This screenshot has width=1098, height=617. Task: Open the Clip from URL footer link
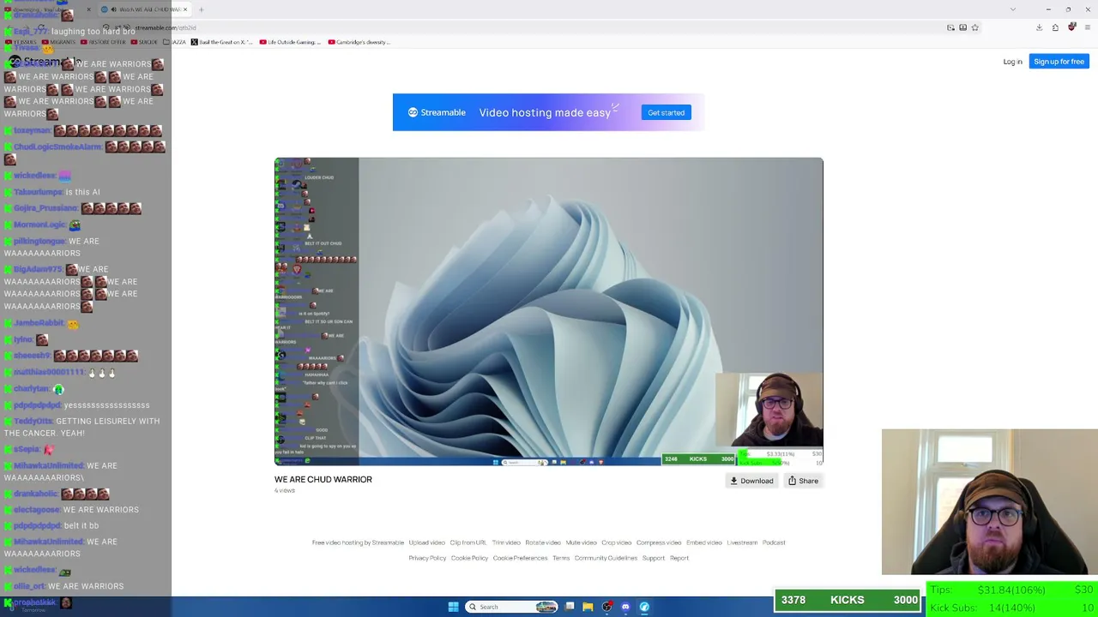click(468, 542)
